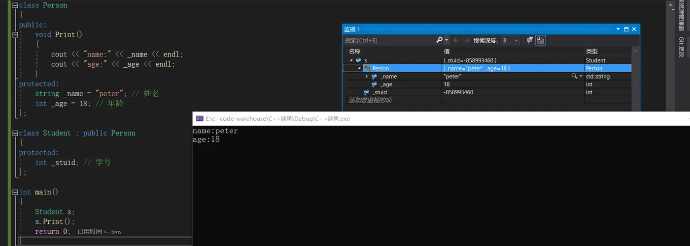
Task: Open the search depth dropdown showing 3
Action: [x=510, y=40]
